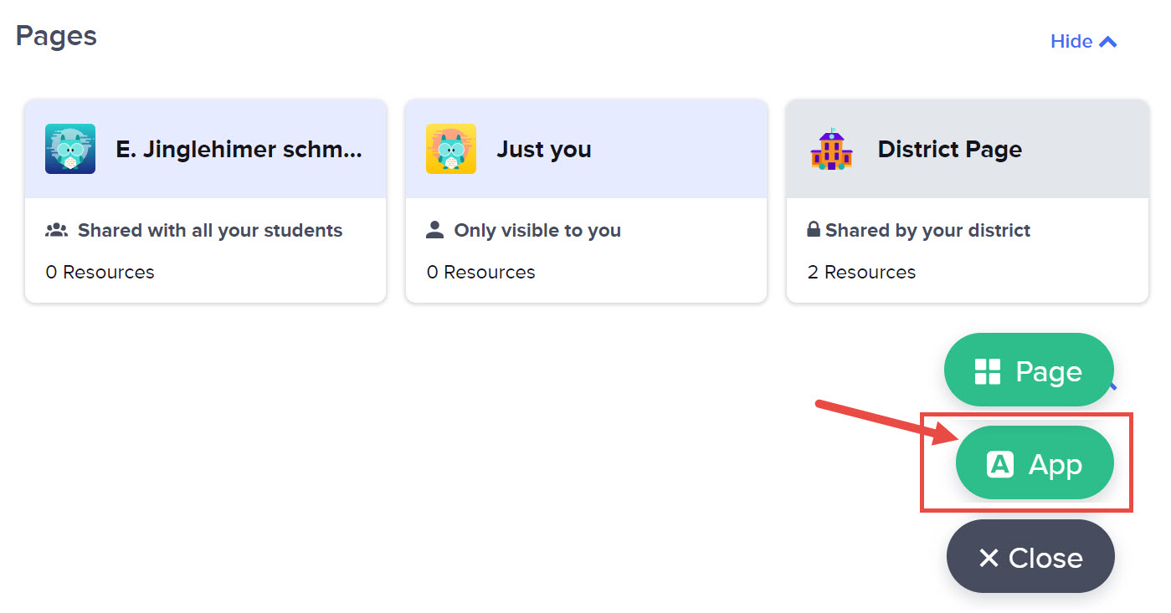The height and width of the screenshot is (613, 1171).
Task: Click the letter A icon on App button
Action: (1000, 464)
